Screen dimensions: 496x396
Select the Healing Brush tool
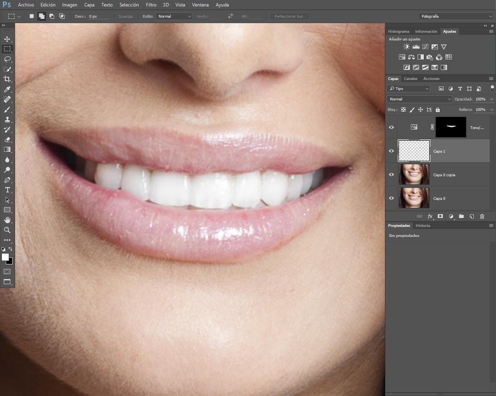point(7,100)
